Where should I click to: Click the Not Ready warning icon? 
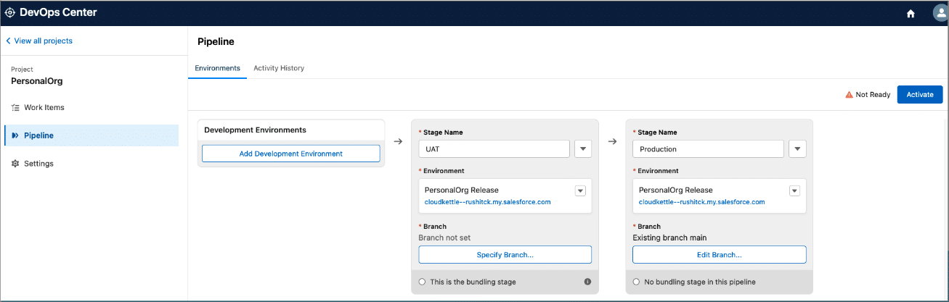849,95
